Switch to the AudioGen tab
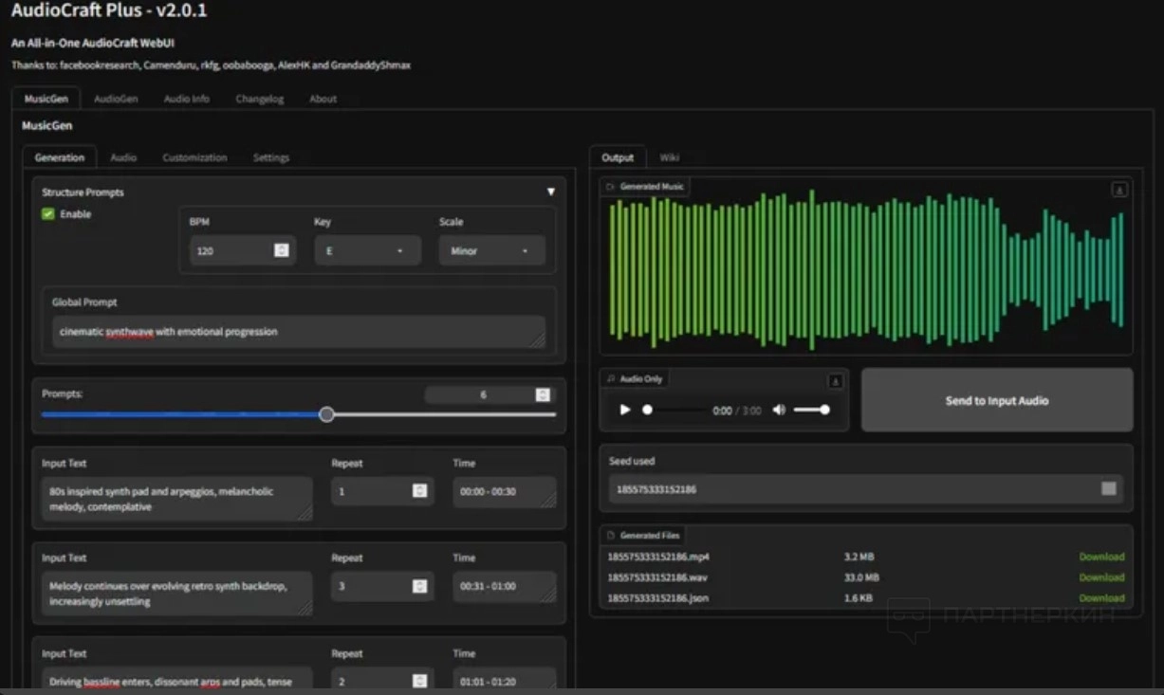This screenshot has height=695, width=1164. [116, 99]
